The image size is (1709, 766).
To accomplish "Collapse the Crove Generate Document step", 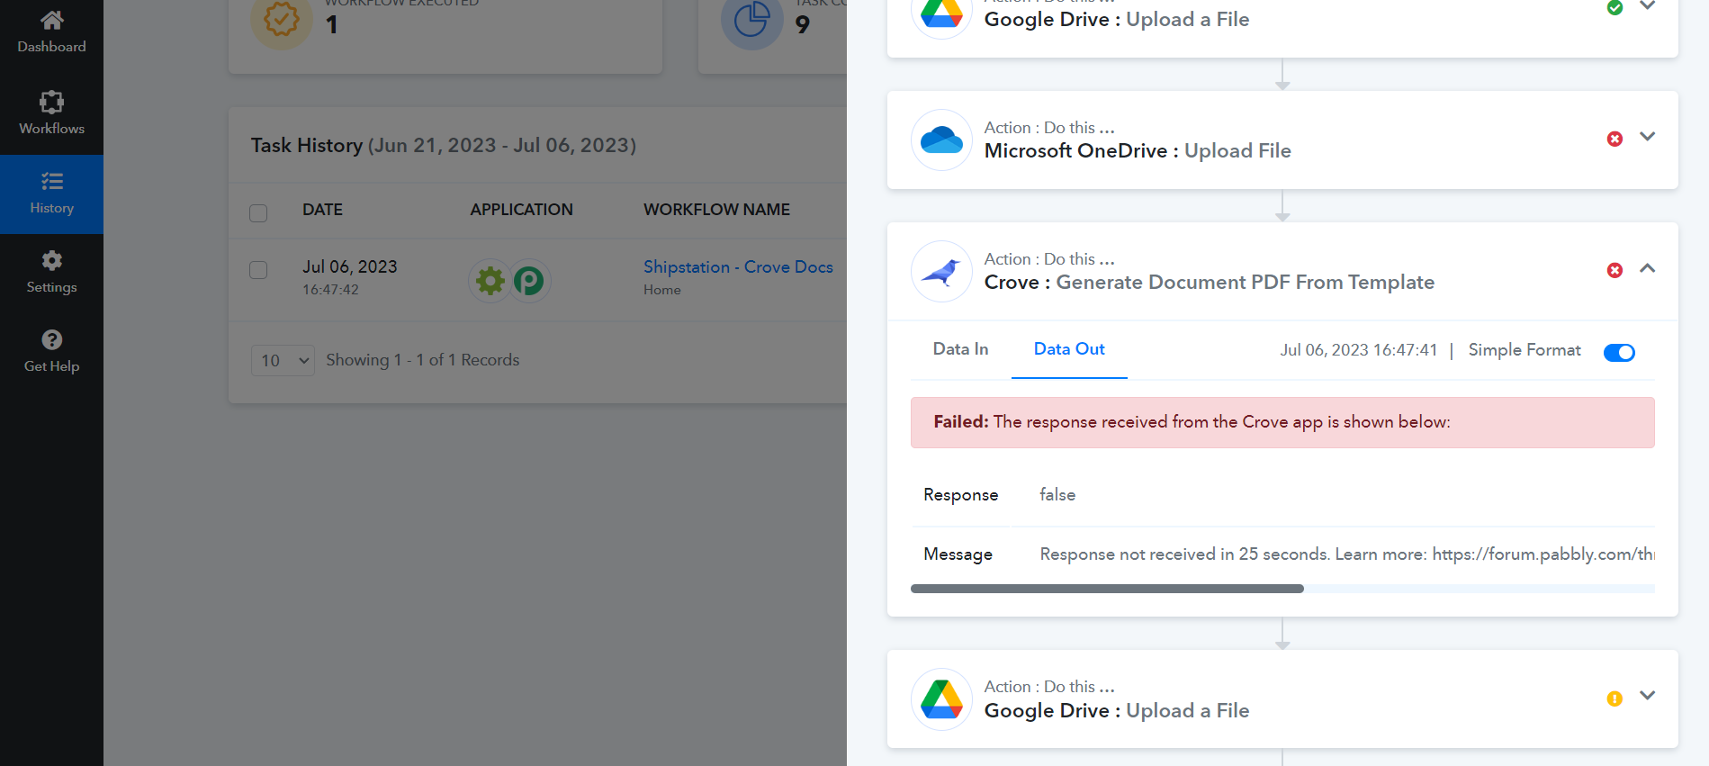I will click(x=1647, y=268).
